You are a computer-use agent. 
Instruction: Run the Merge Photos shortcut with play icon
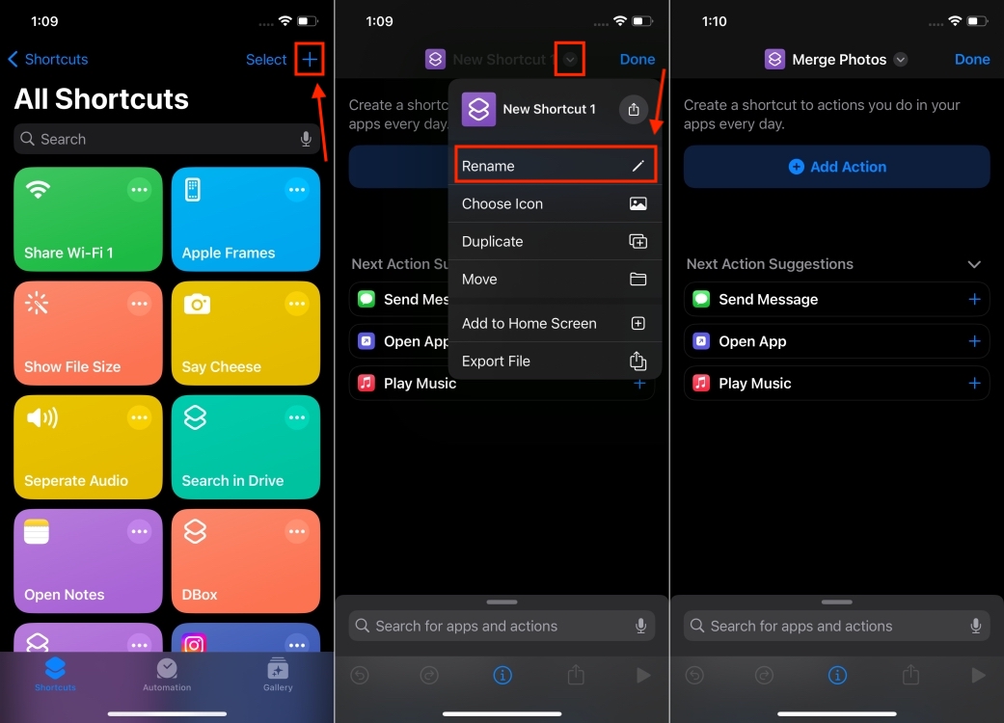point(978,676)
